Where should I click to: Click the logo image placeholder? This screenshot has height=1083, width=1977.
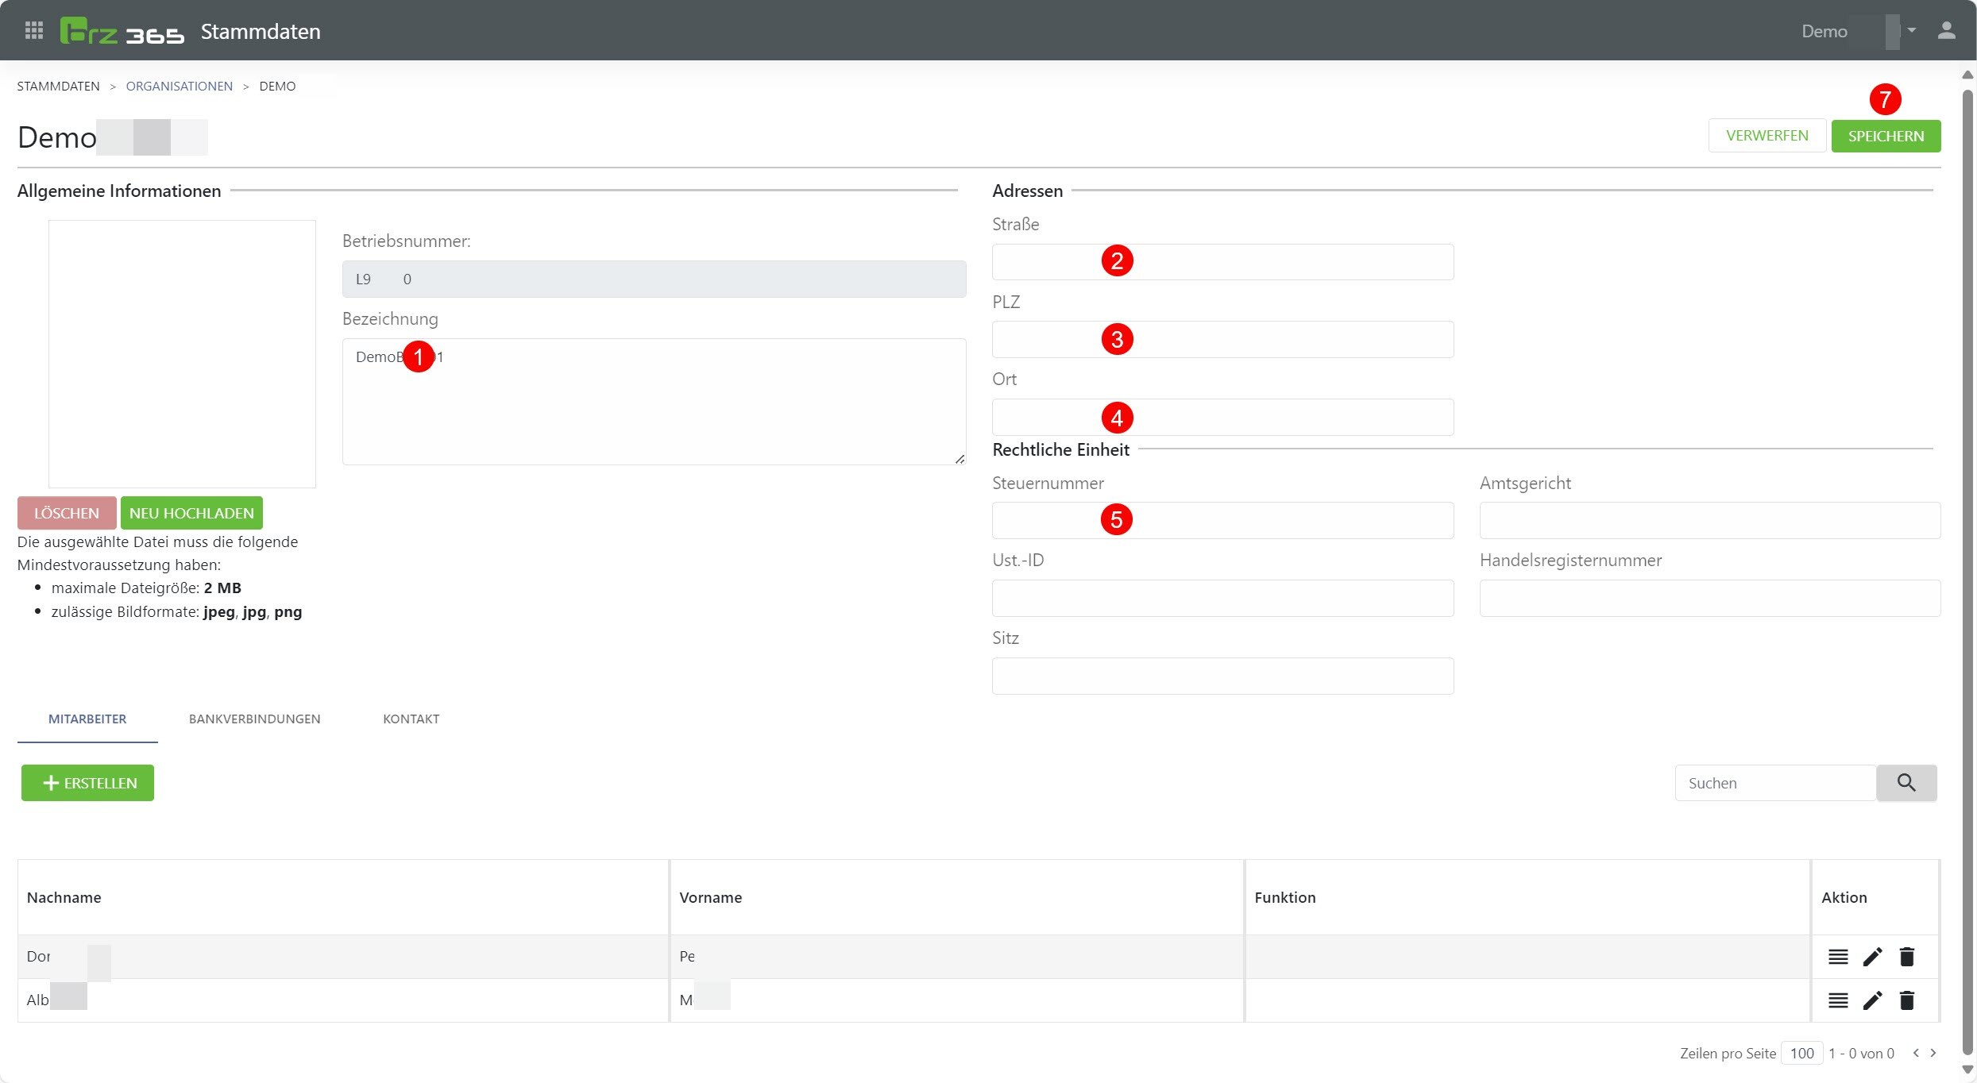coord(182,354)
